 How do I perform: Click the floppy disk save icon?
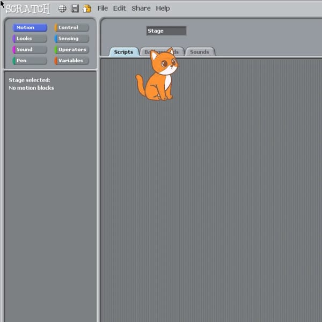75,9
